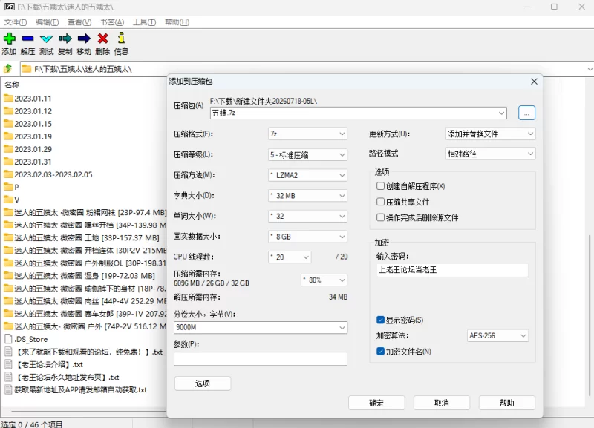Open the 编辑(E) menu
594x428 pixels.
47,22
